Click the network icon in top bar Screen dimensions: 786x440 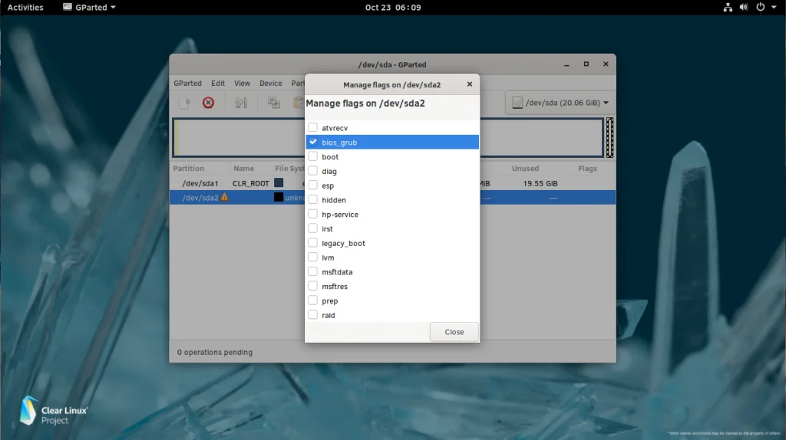(x=728, y=7)
